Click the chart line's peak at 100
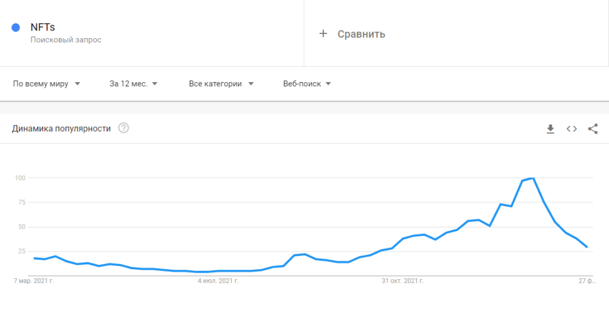 click(533, 178)
